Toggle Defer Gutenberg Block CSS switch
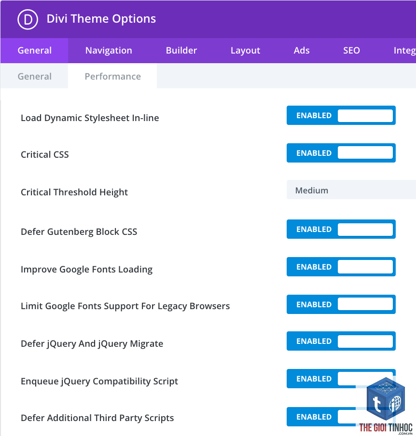This screenshot has height=436, width=416. [x=341, y=229]
